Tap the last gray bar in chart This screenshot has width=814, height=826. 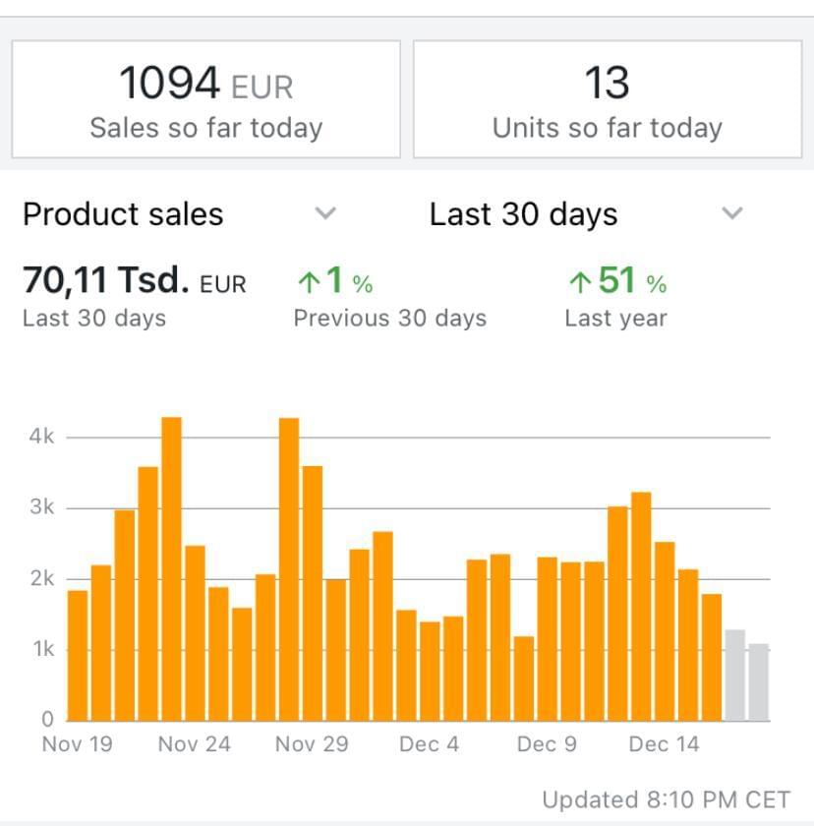tap(758, 682)
